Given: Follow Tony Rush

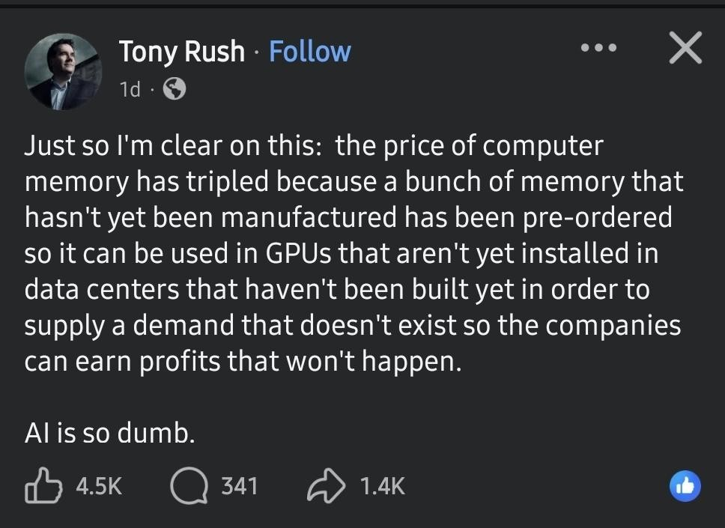Looking at the screenshot, I should [x=309, y=51].
